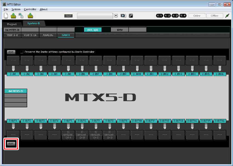Click the D OUT16 port button
This screenshot has width=233, height=166.
(220, 121)
